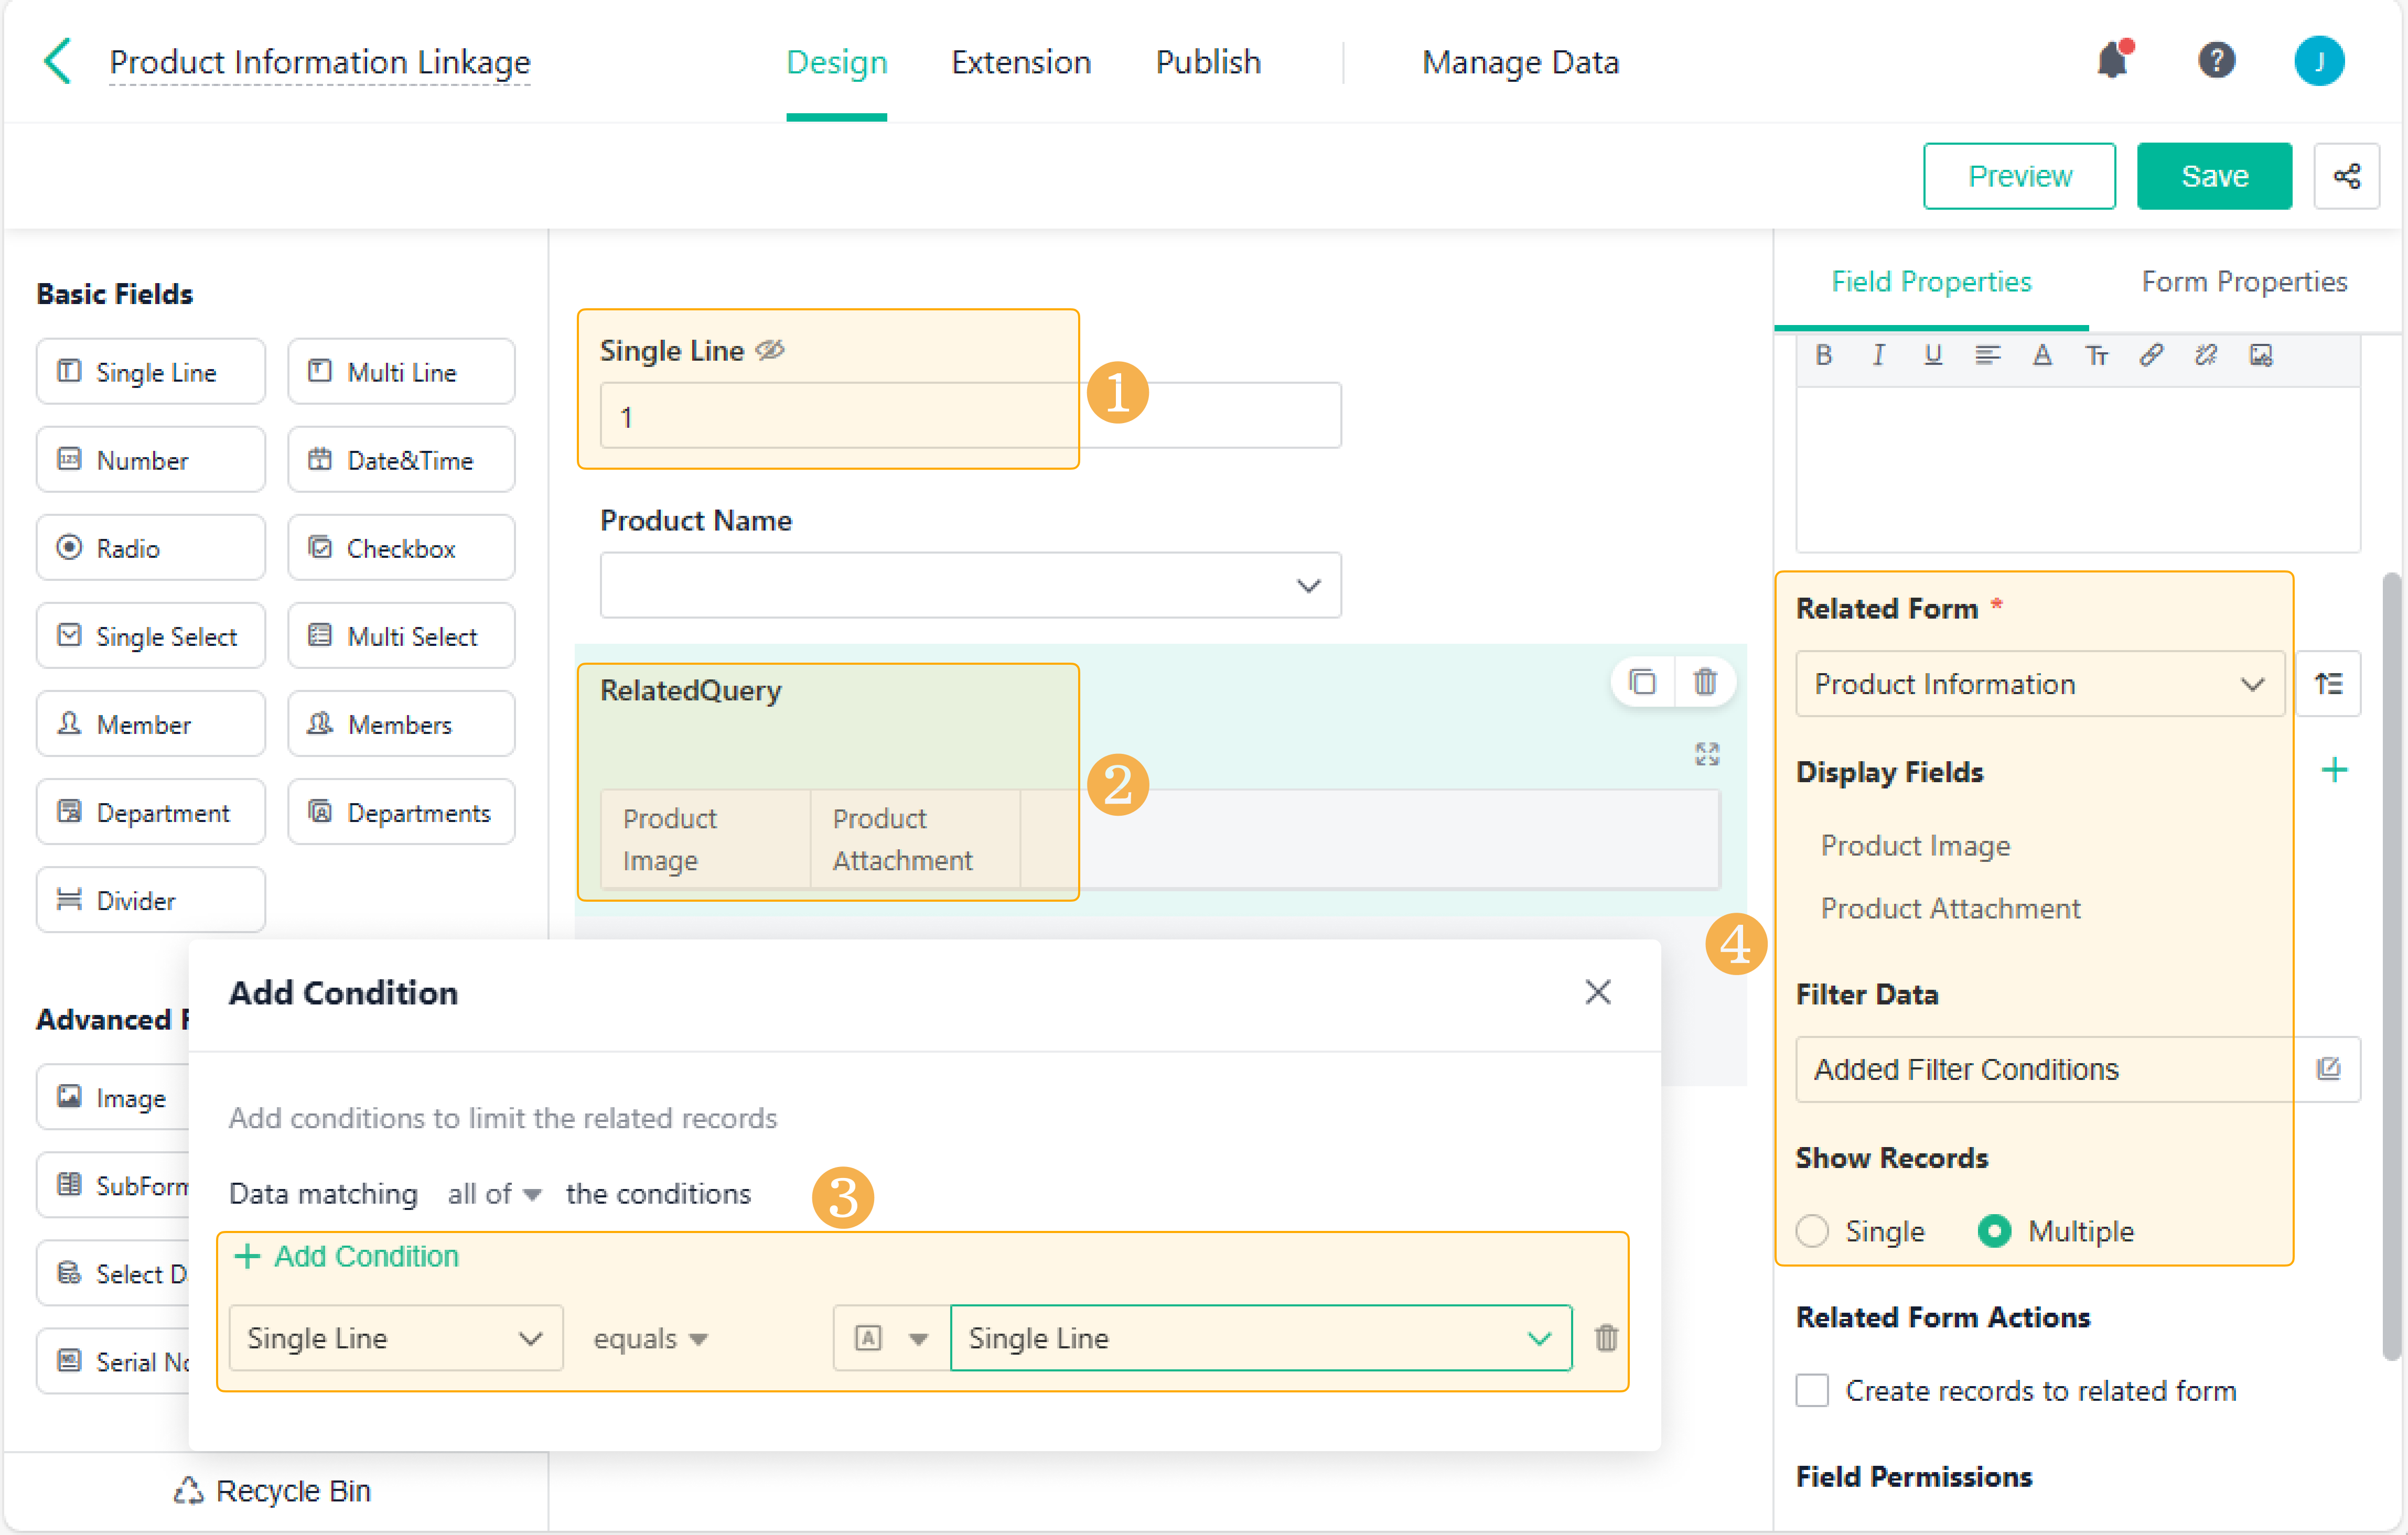Edit the Product Information Linkage title
Image resolution: width=2408 pixels, height=1535 pixels.
tap(319, 62)
